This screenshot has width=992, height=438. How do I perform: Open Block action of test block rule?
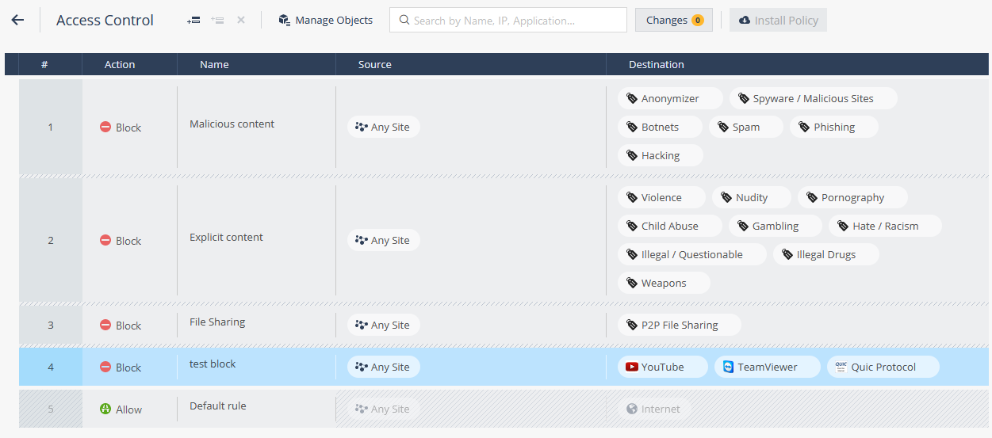pyautogui.click(x=121, y=368)
